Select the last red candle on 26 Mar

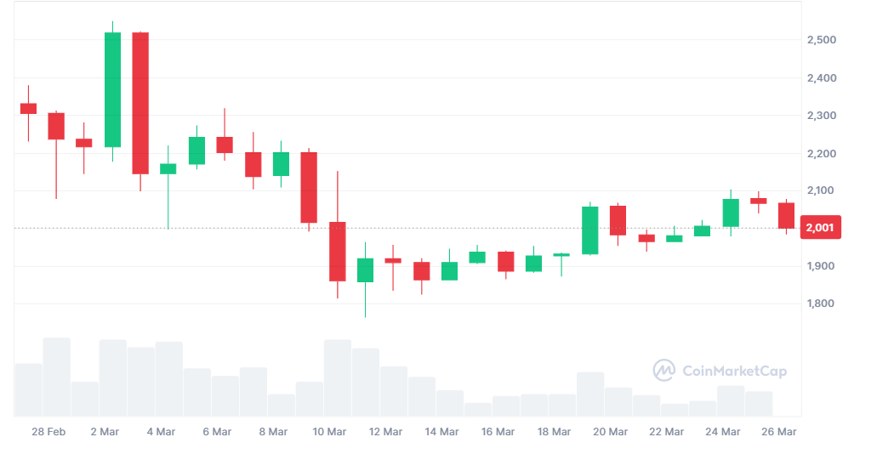click(x=786, y=215)
